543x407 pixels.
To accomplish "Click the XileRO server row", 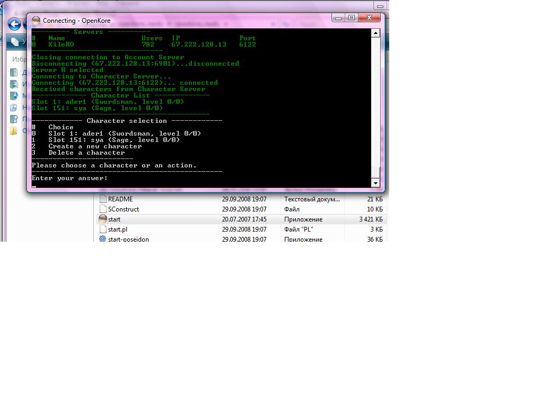I will pyautogui.click(x=144, y=45).
